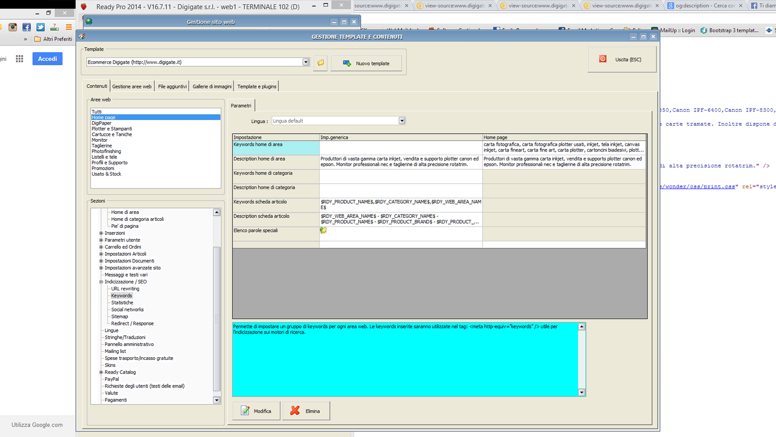Screen dimensions: 776x437
Task: Click the palette icon of Gestione Template window
Action: point(82,37)
